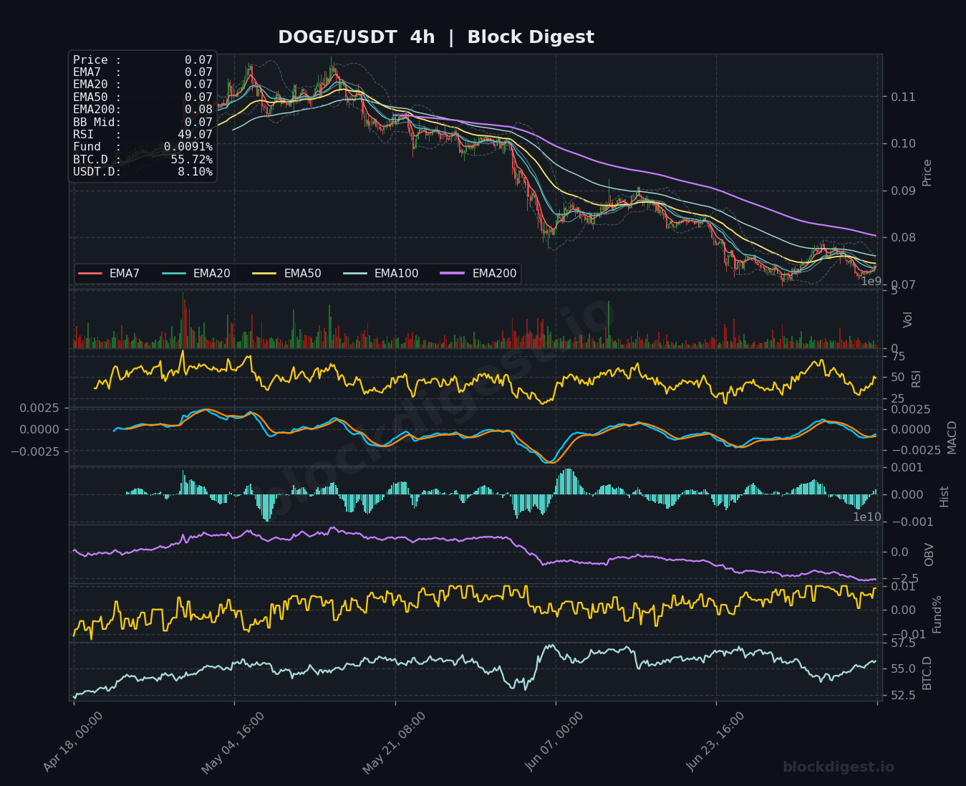Click the Price axis label
966x786 pixels.
927,173
